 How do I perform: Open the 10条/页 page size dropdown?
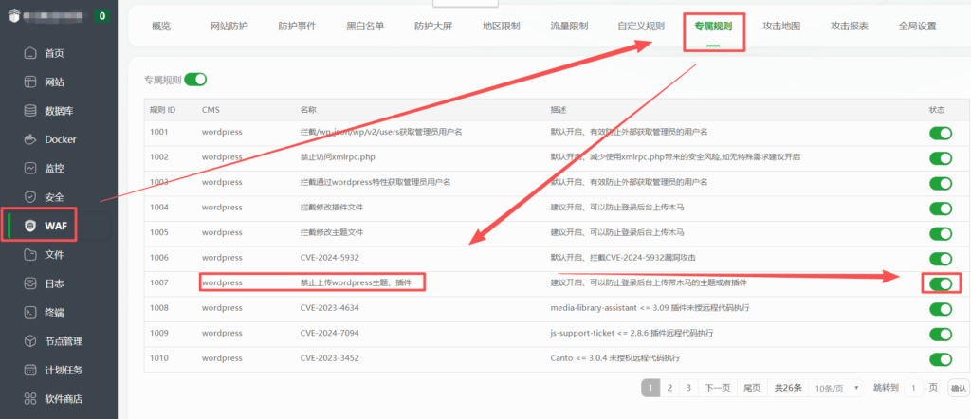click(x=835, y=388)
